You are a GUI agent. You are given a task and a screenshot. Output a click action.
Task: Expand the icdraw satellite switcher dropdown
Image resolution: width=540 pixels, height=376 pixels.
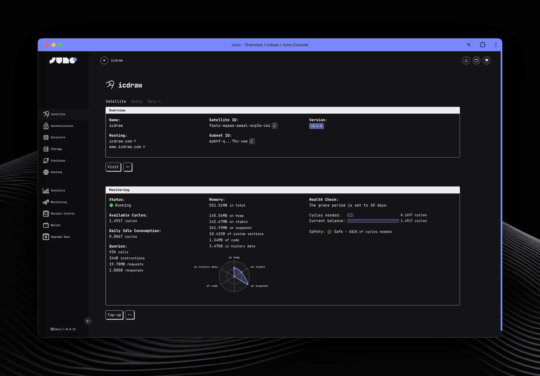(104, 61)
